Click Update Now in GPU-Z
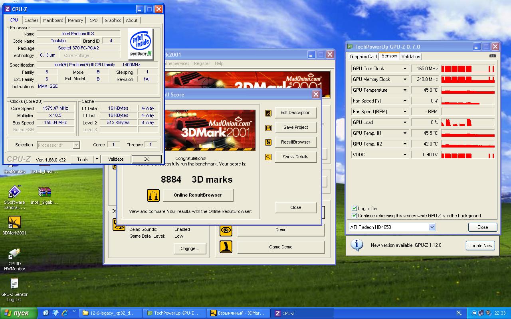Viewport: 511px width, 319px height. pos(480,246)
